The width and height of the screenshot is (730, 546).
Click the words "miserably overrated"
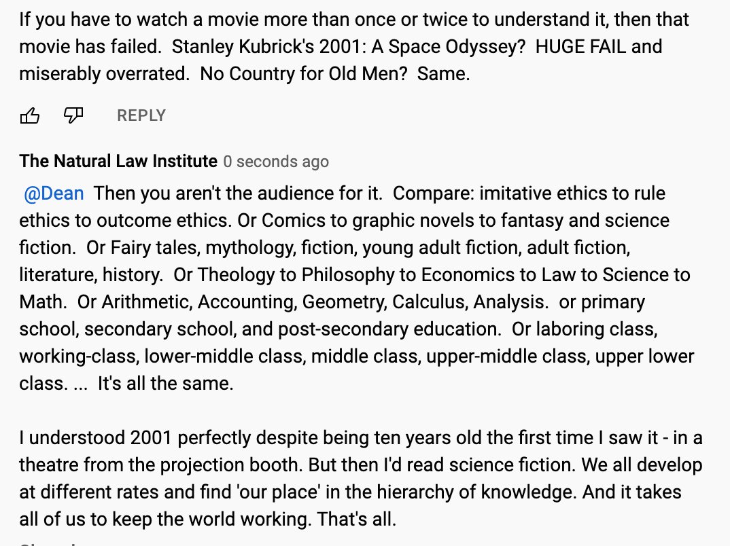pyautogui.click(x=103, y=74)
